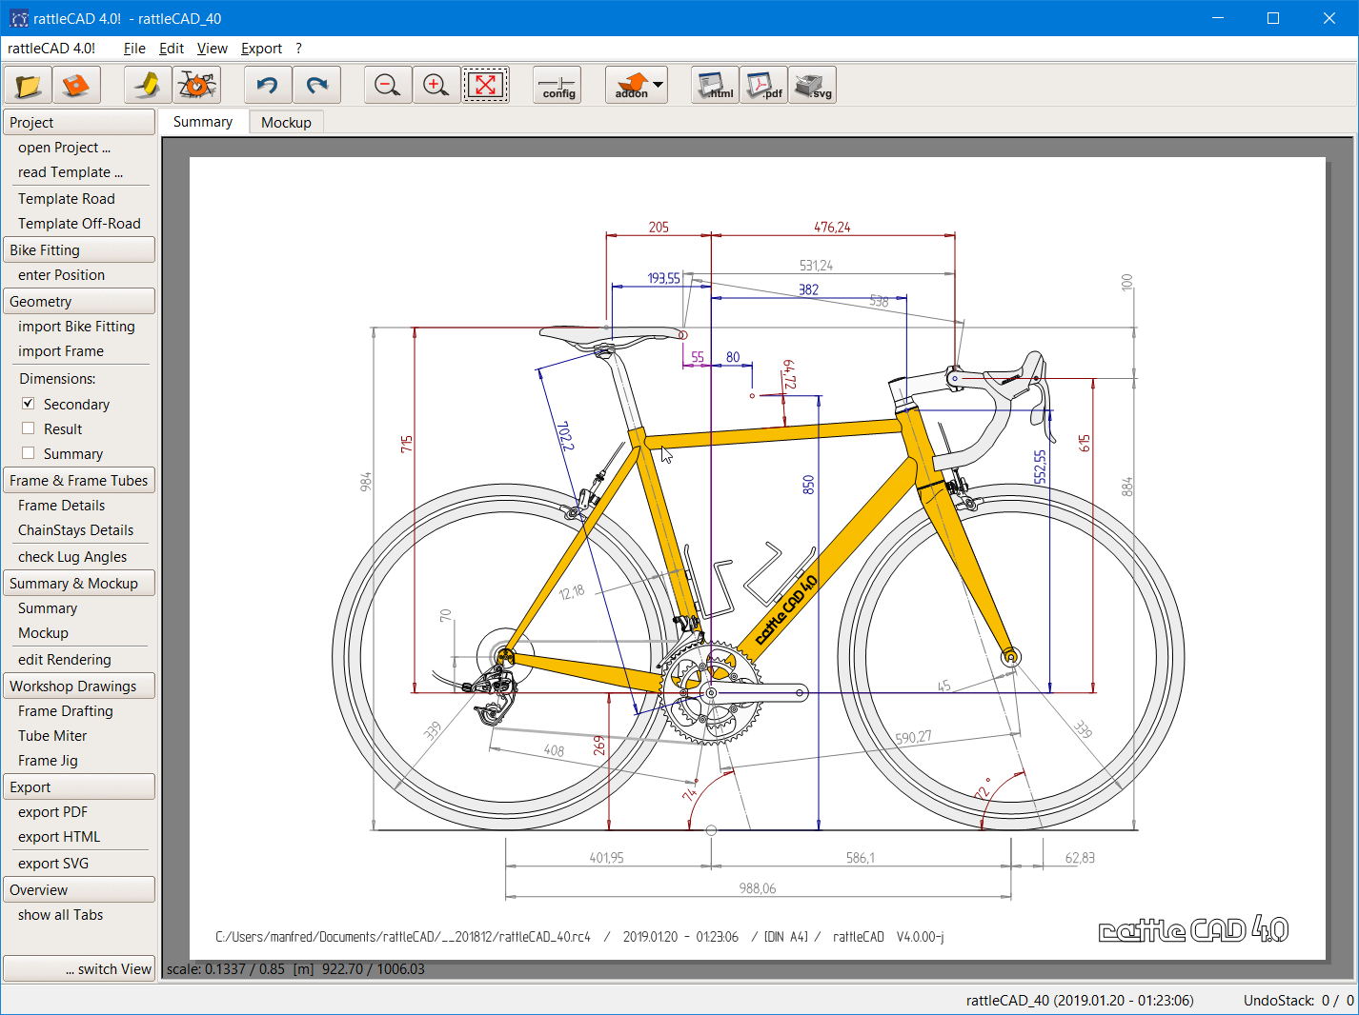This screenshot has height=1015, width=1359.
Task: Click the 715 saddle height dimension
Action: pos(407,444)
